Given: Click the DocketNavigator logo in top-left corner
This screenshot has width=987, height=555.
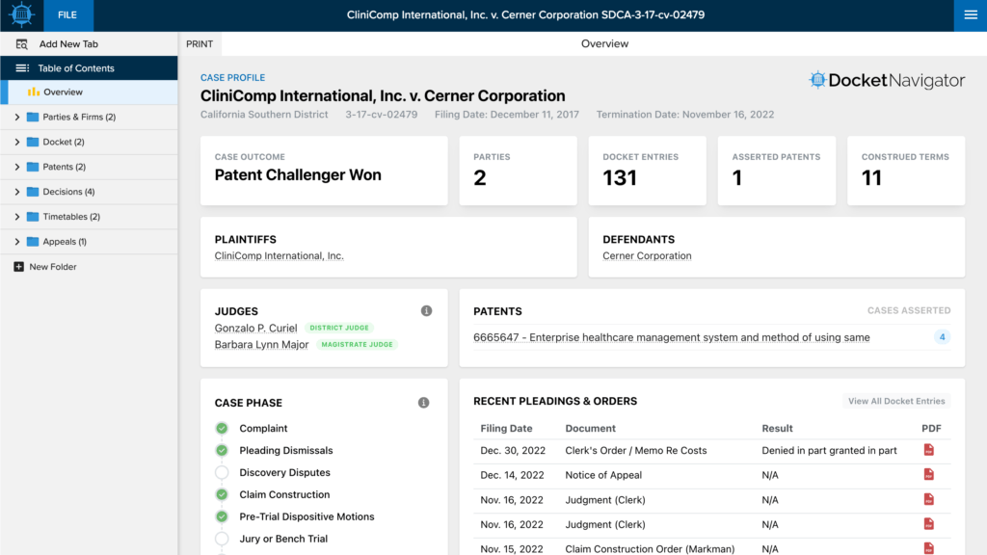Looking at the screenshot, I should [x=21, y=15].
